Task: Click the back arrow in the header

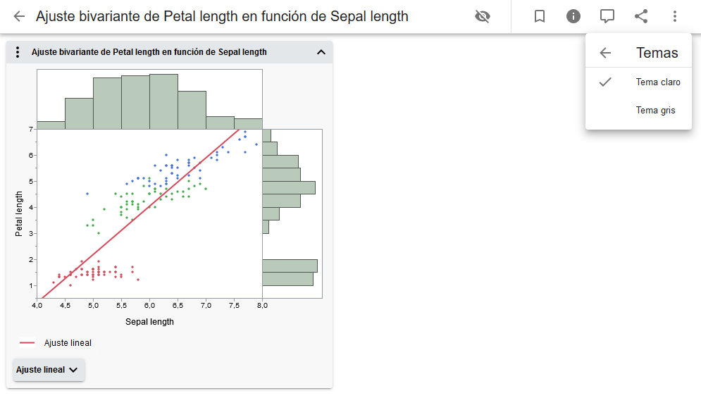Action: (19, 16)
